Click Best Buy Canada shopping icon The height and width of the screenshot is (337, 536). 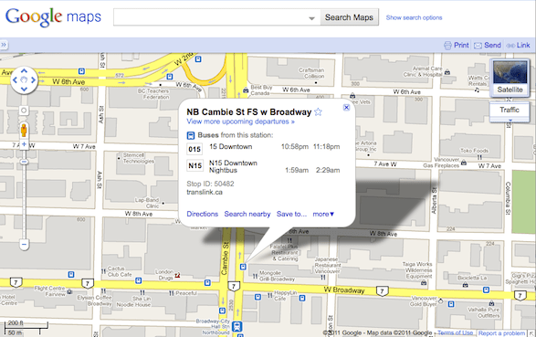(x=246, y=90)
